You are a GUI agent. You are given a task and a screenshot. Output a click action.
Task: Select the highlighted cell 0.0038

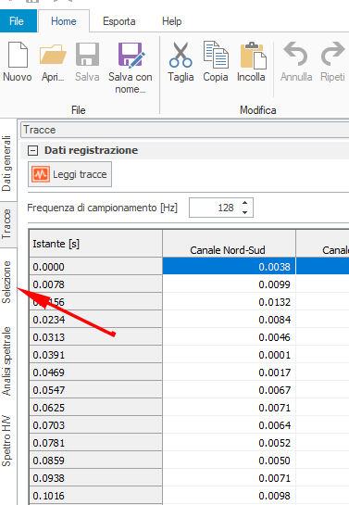pos(229,266)
